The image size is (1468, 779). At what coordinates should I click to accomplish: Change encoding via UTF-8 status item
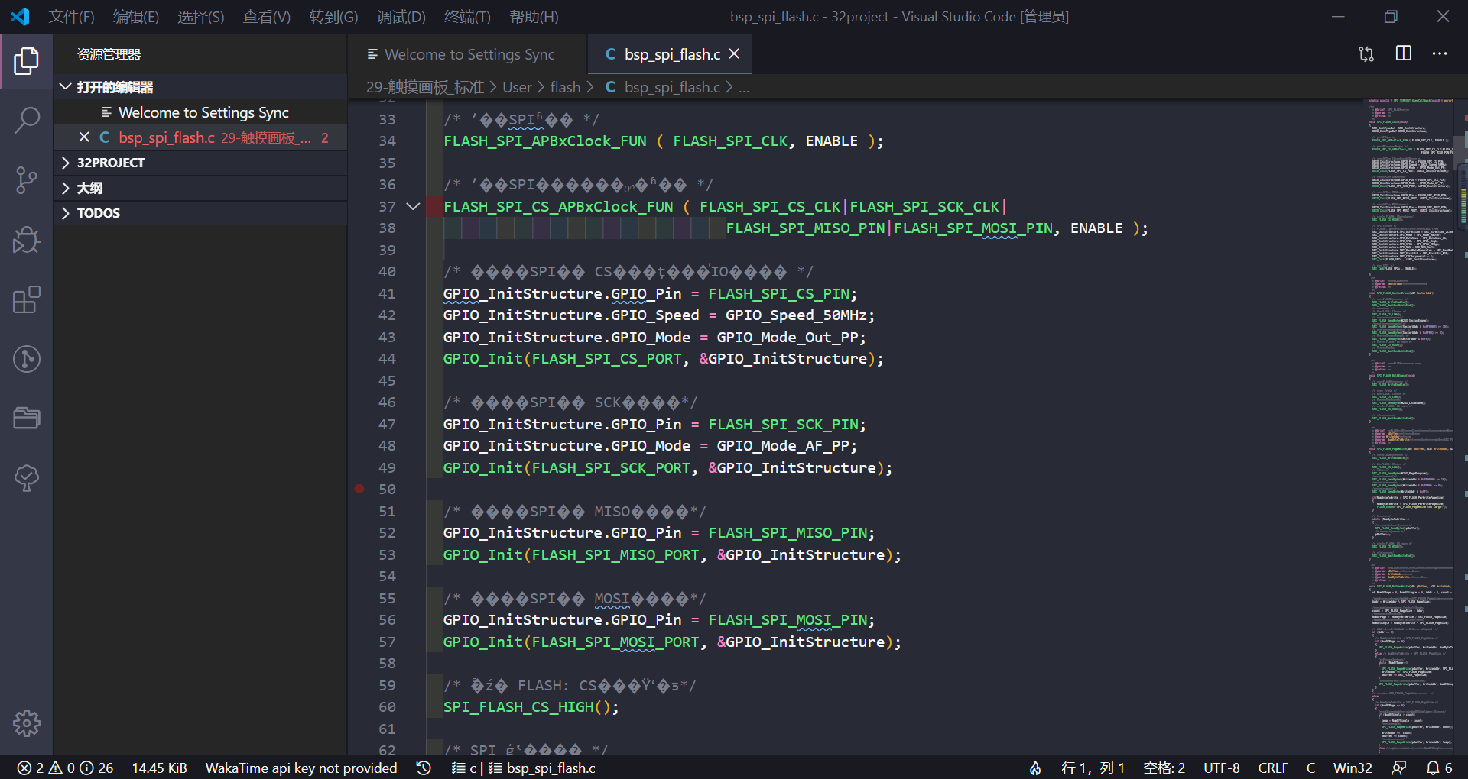pos(1222,768)
